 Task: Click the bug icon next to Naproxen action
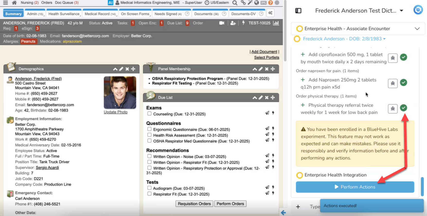393,83
